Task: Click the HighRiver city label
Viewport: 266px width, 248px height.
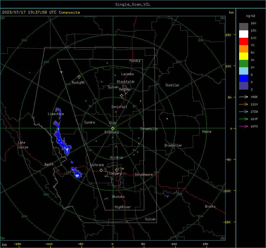Action: point(122,207)
